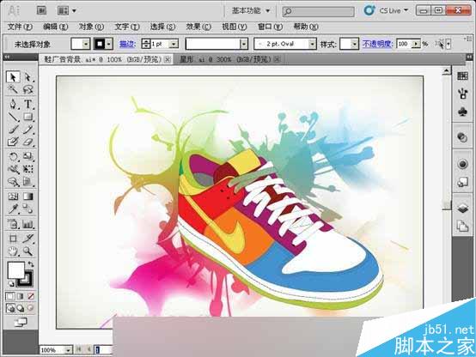The image size is (476, 357).
Task: Switch to Draw Inside mode
Action: (x=30, y=308)
